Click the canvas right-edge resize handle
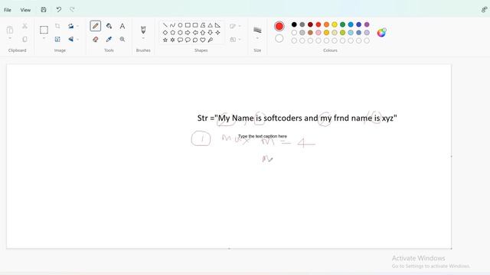The image size is (490, 275). (451, 156)
